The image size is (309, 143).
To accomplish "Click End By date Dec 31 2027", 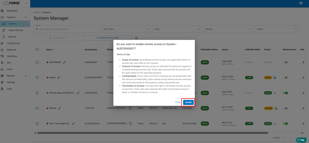I will [x=227, y=107].
